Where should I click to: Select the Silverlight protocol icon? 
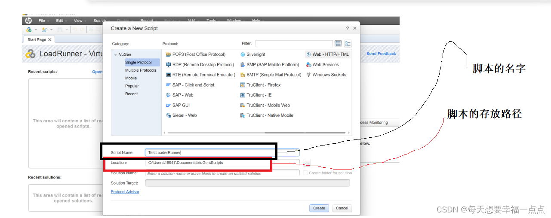243,54
